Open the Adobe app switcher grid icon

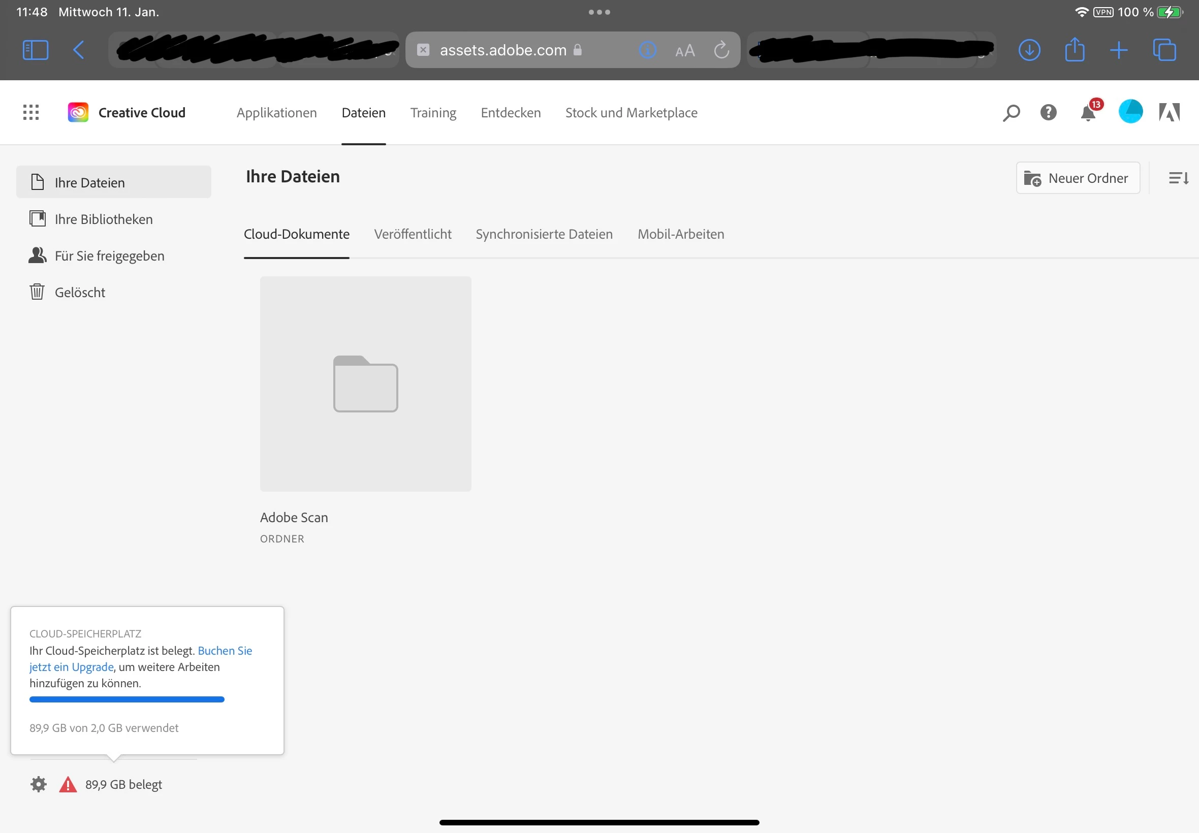[31, 112]
